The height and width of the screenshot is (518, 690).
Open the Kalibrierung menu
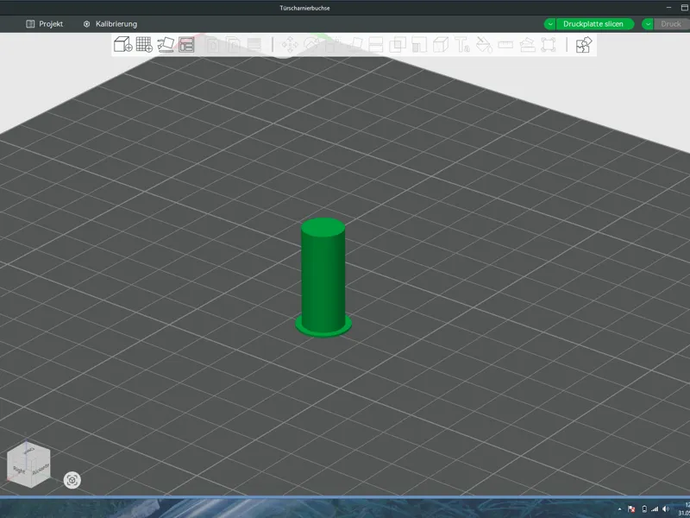coord(110,24)
